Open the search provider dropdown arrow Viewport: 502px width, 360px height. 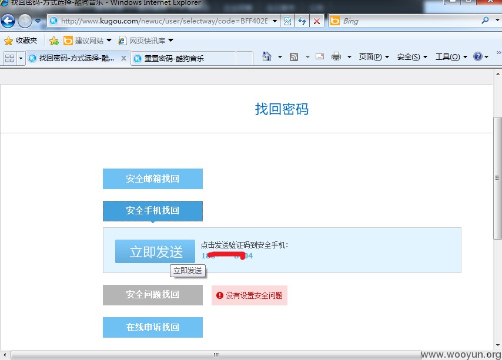click(497, 20)
